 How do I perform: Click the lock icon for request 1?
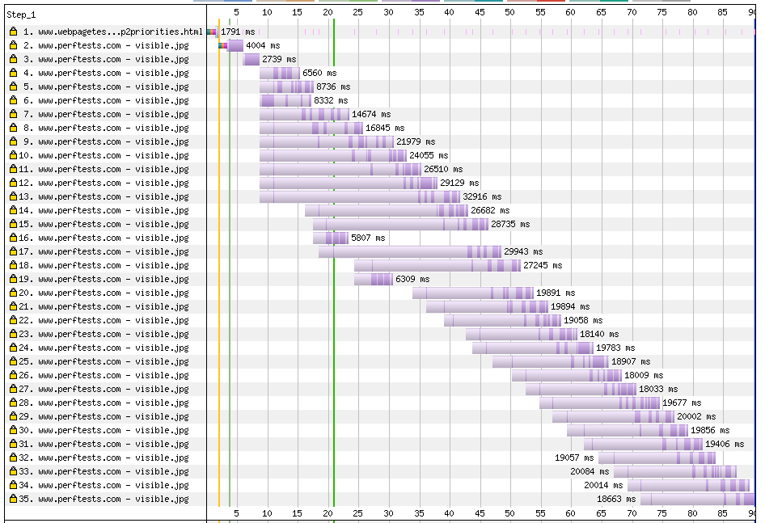[x=13, y=32]
